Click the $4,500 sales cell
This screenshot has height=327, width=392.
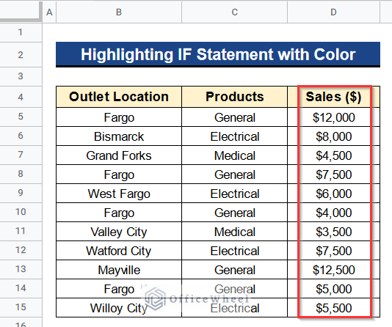pyautogui.click(x=333, y=155)
